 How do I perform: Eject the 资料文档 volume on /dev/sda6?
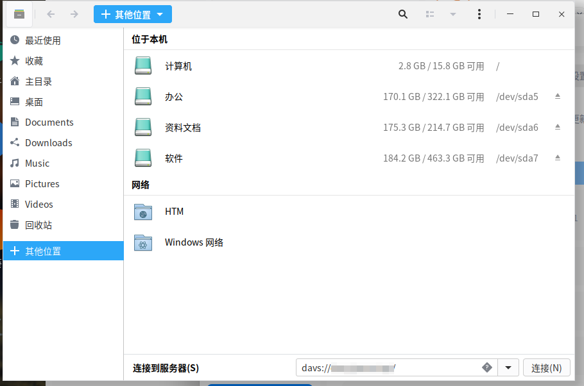[557, 127]
